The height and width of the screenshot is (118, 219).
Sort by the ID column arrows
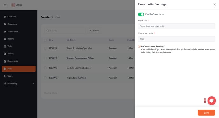(52, 40)
